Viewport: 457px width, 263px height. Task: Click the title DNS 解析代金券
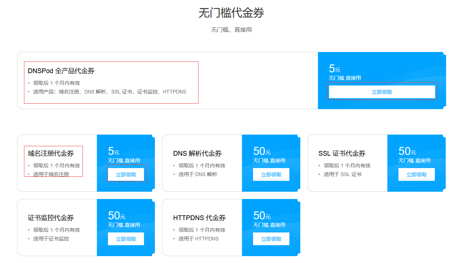click(x=197, y=154)
